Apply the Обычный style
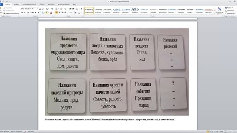 tap(89, 11)
